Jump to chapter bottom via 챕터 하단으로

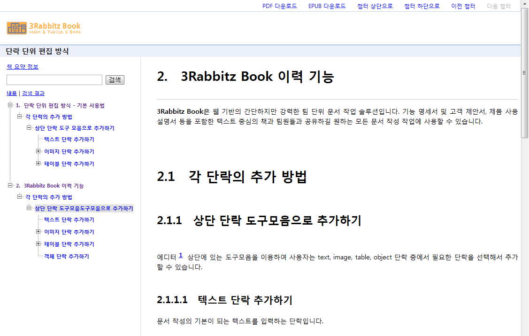click(422, 6)
